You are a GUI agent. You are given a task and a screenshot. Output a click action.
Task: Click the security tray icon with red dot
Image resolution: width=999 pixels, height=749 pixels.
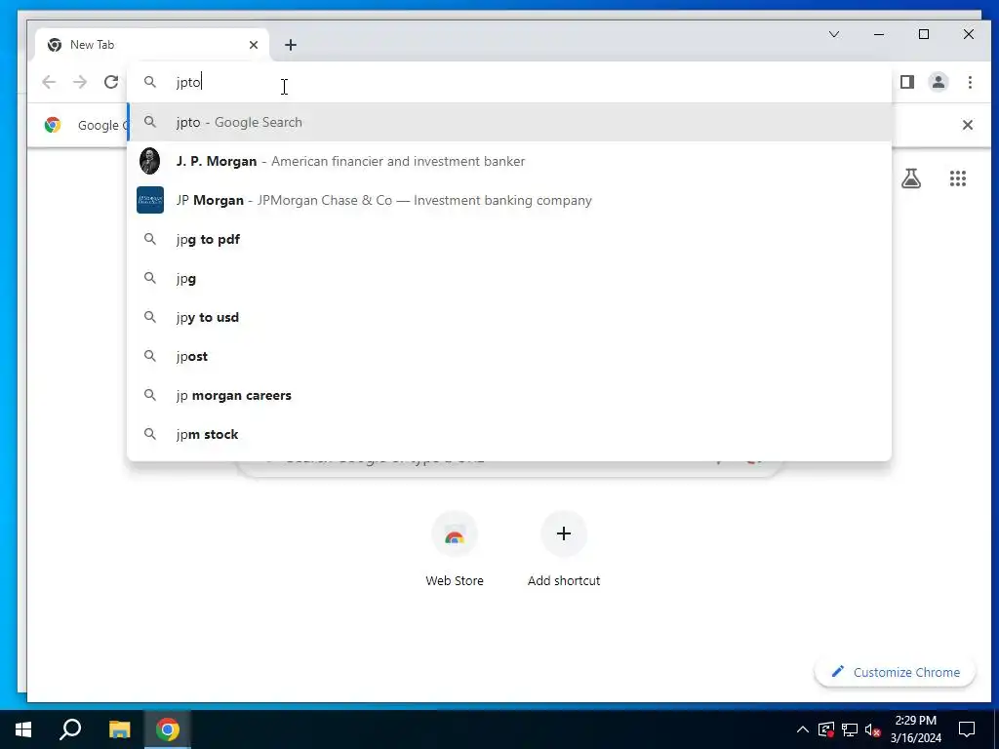pos(826,729)
